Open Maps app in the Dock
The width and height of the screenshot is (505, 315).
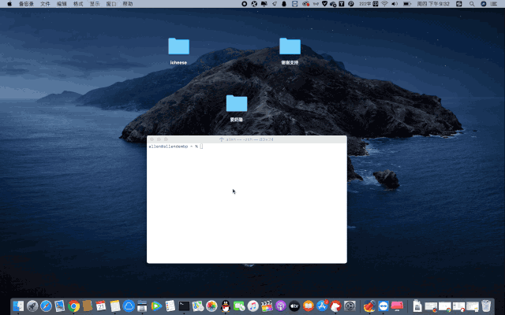[198, 306]
